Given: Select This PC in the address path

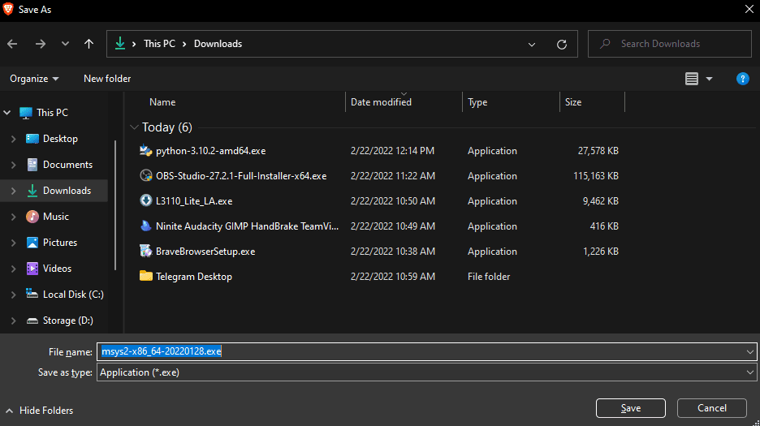Looking at the screenshot, I should pyautogui.click(x=159, y=44).
